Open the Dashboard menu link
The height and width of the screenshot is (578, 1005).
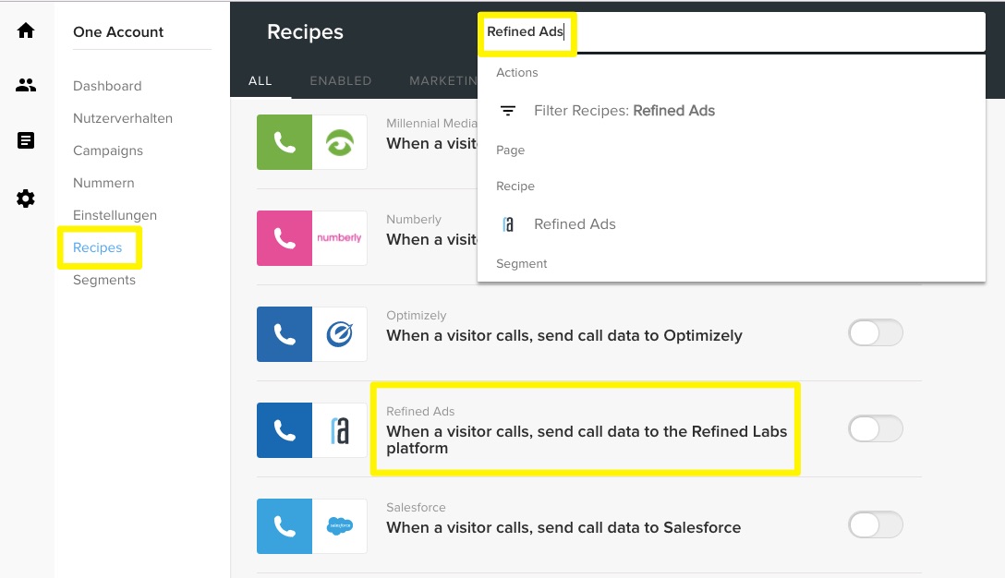pos(107,86)
